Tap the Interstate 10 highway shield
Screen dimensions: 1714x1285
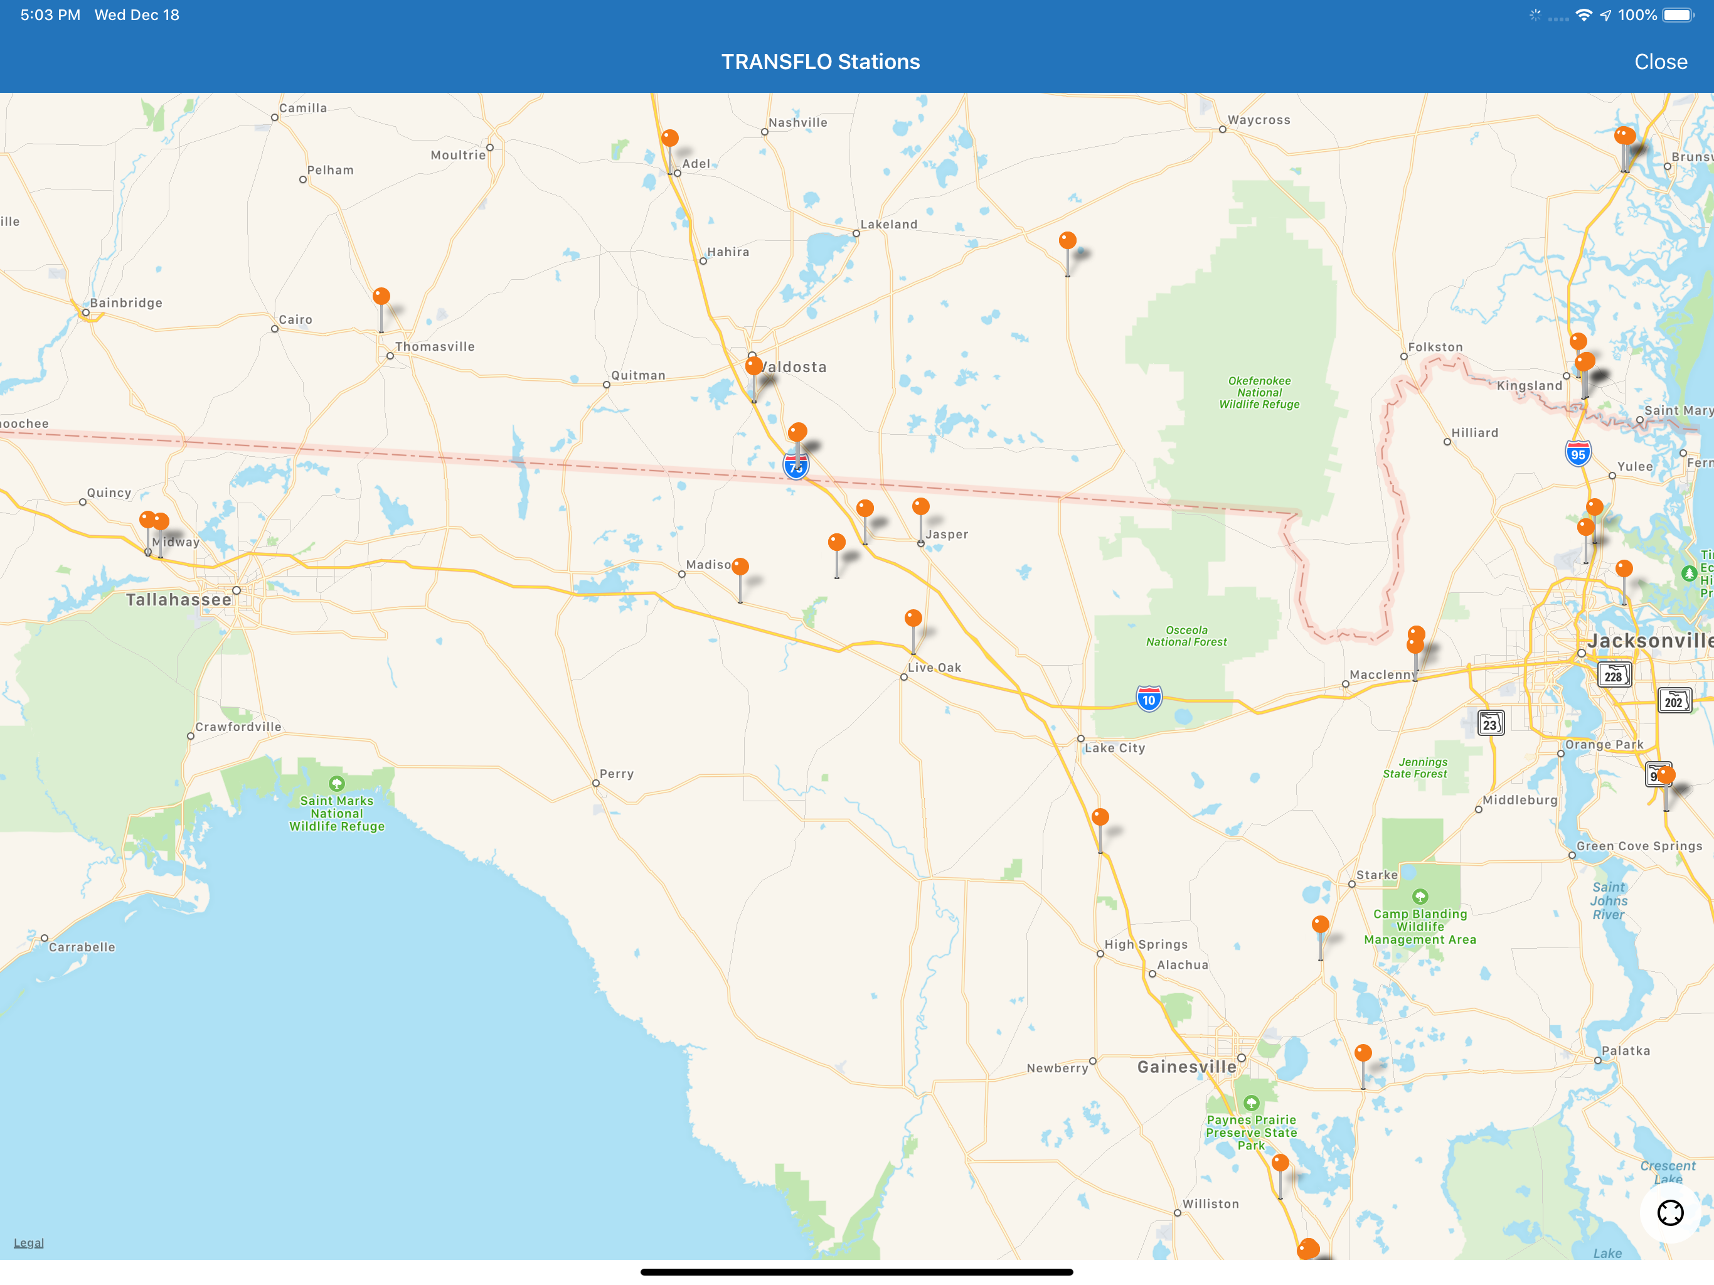coord(1149,699)
